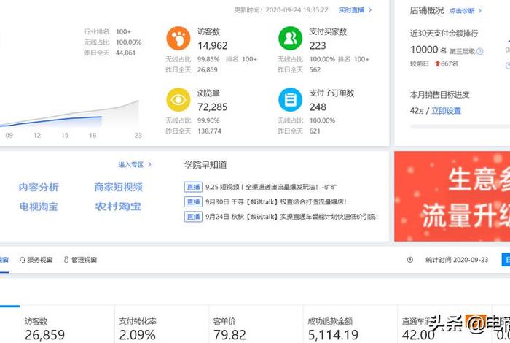Click the chevron after 进入专区
Image resolution: width=510 pixels, height=343 pixels.
coord(149,164)
